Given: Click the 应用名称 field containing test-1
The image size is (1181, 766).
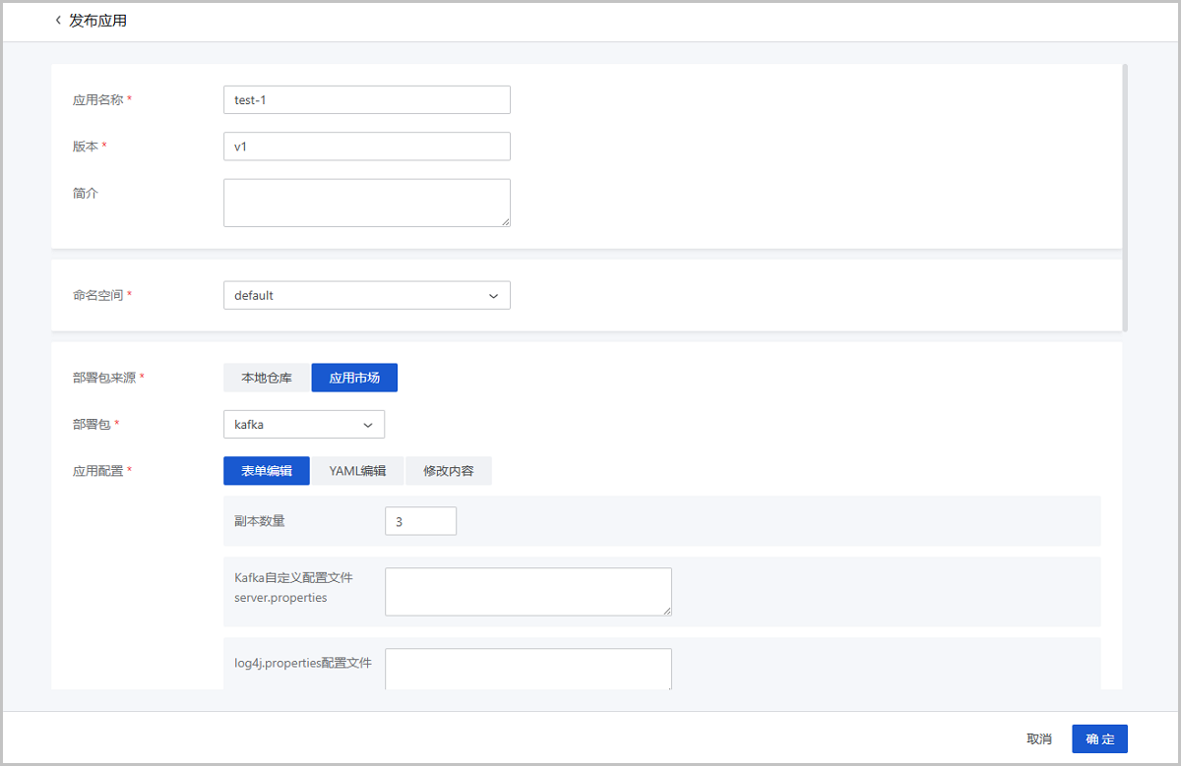Looking at the screenshot, I should 366,99.
